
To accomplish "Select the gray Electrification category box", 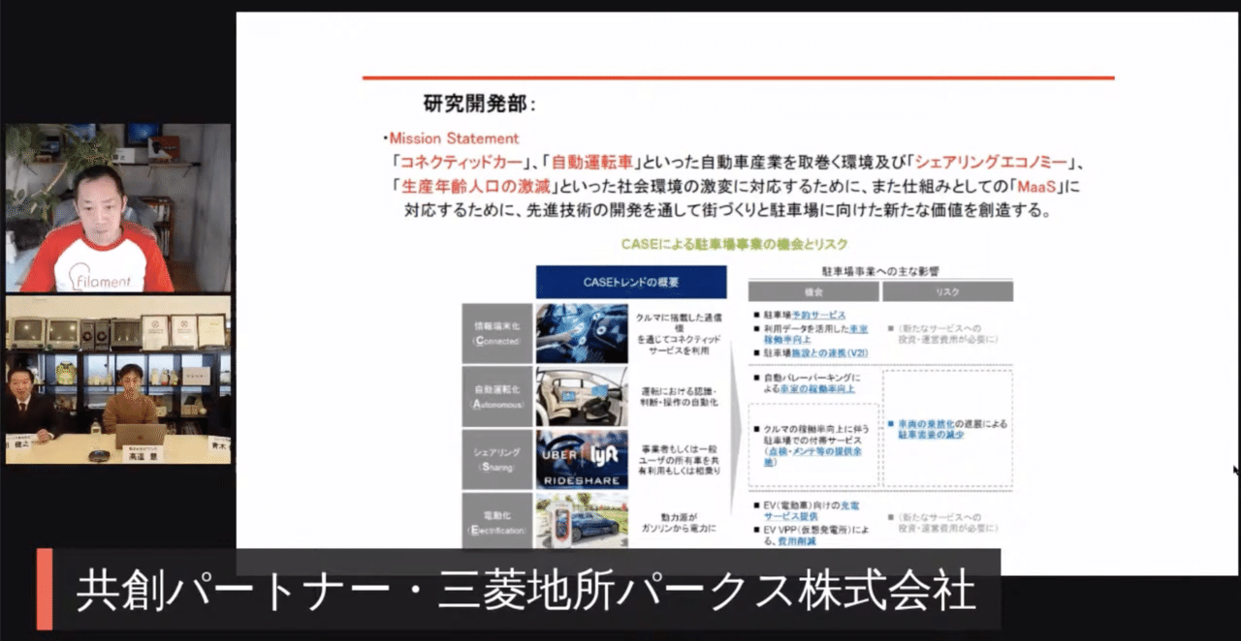I will click(498, 520).
